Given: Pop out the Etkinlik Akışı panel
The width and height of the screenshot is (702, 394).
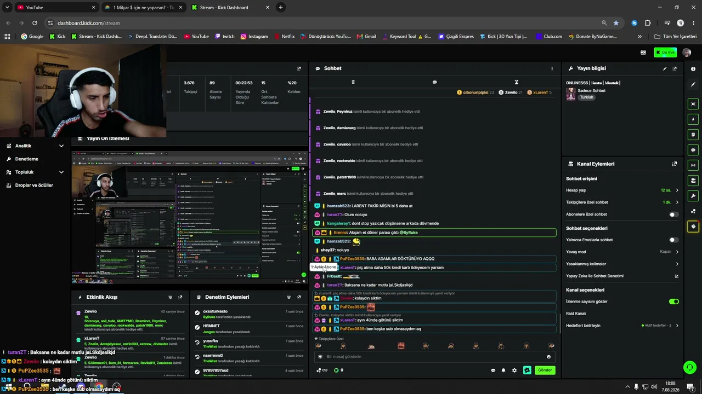Looking at the screenshot, I should coord(180,297).
